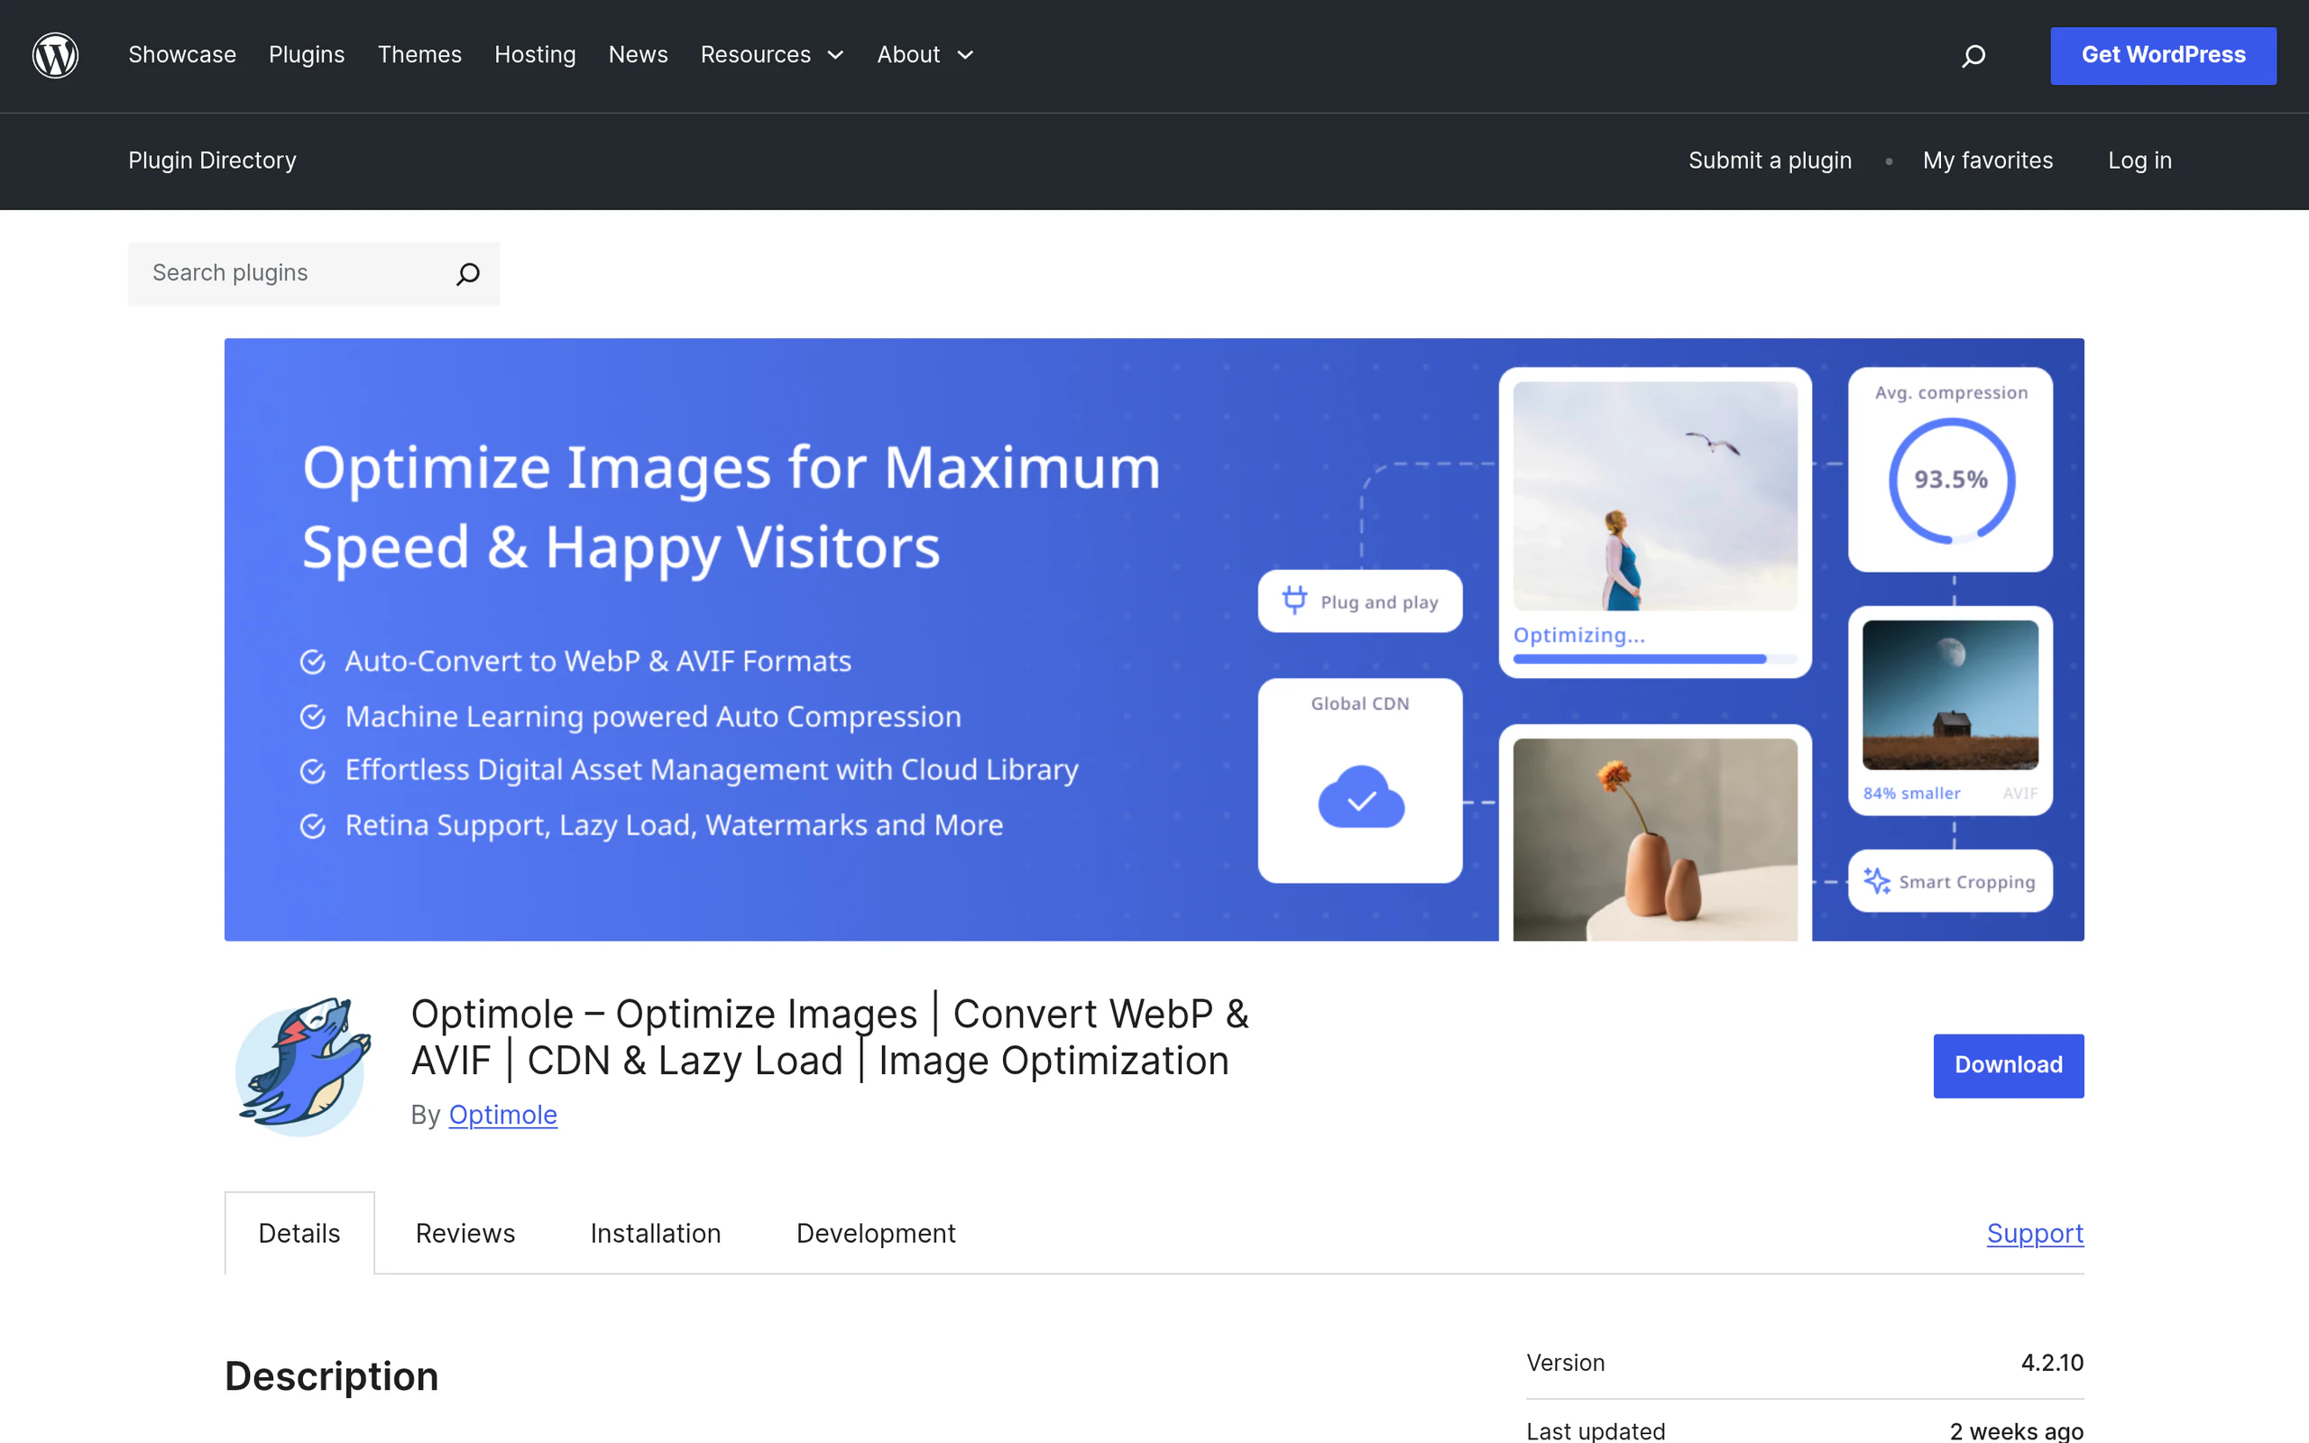
Task: Expand the About menu chevron
Action: 966,55
